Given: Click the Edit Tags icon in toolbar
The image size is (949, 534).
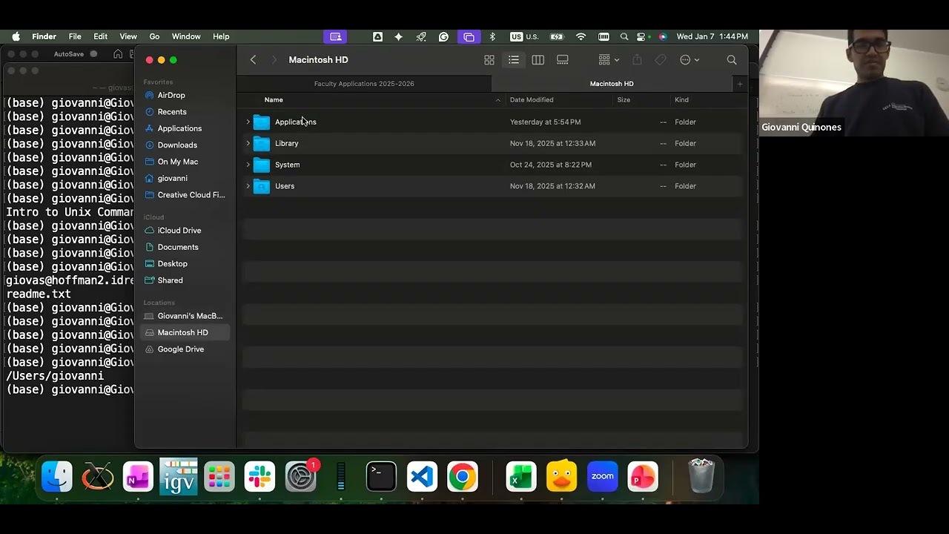Looking at the screenshot, I should [x=661, y=60].
